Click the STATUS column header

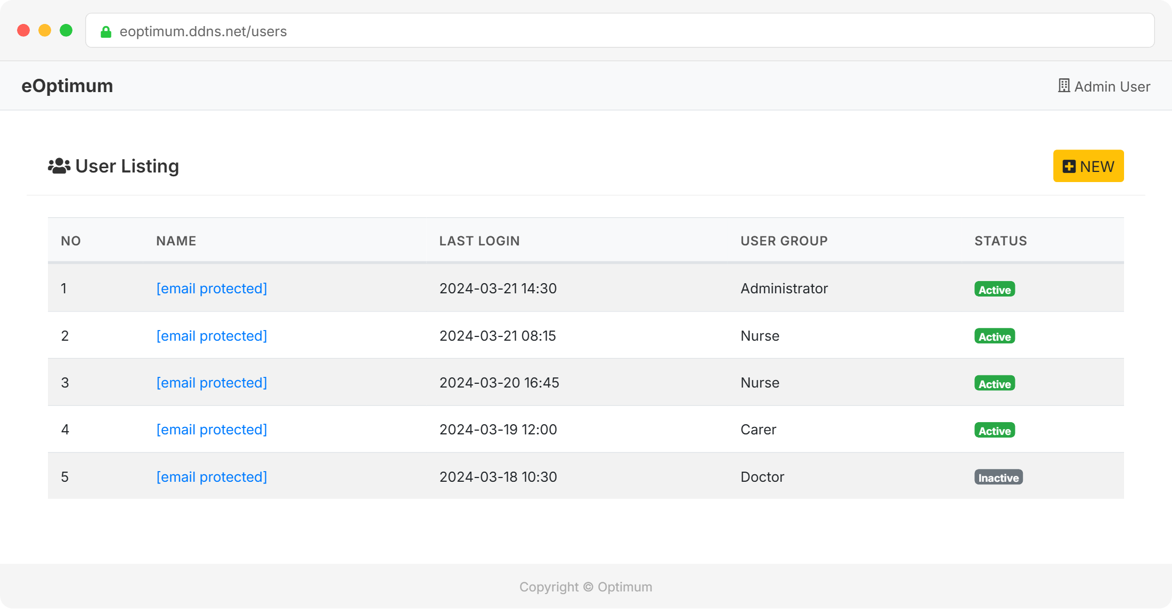pyautogui.click(x=1000, y=241)
